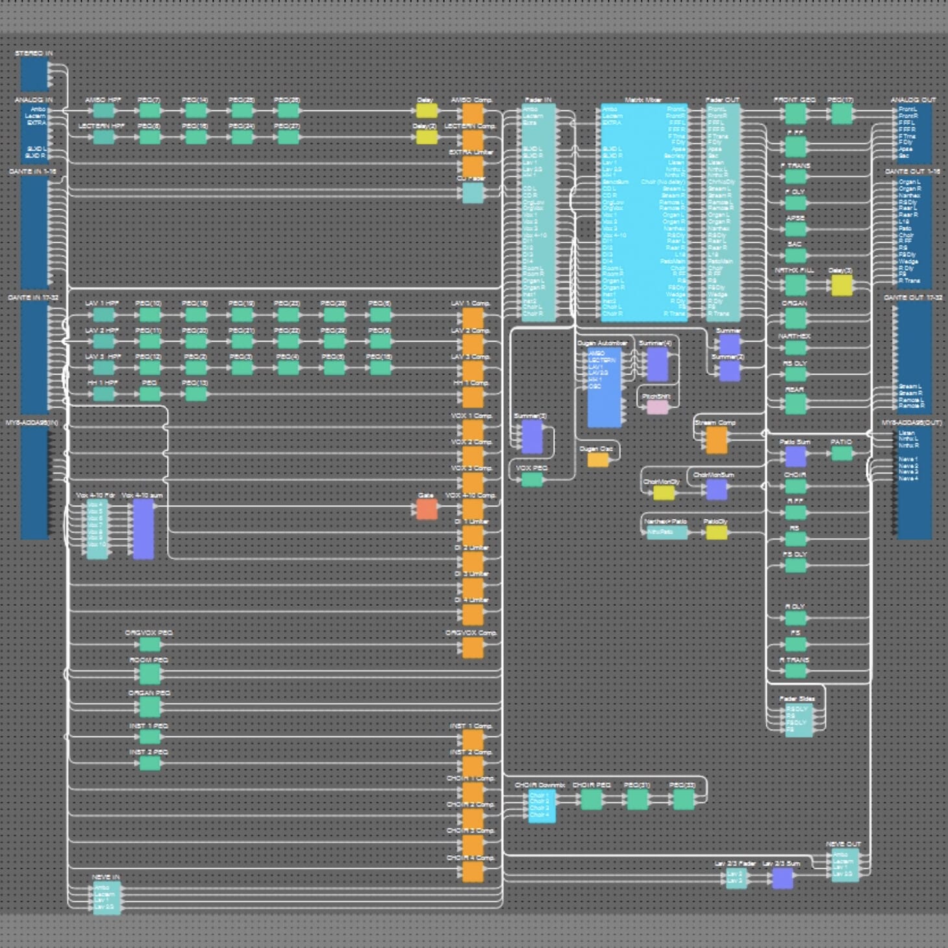The image size is (948, 948).
Task: Select the FRONT GEQ equalizer block
Action: (795, 114)
